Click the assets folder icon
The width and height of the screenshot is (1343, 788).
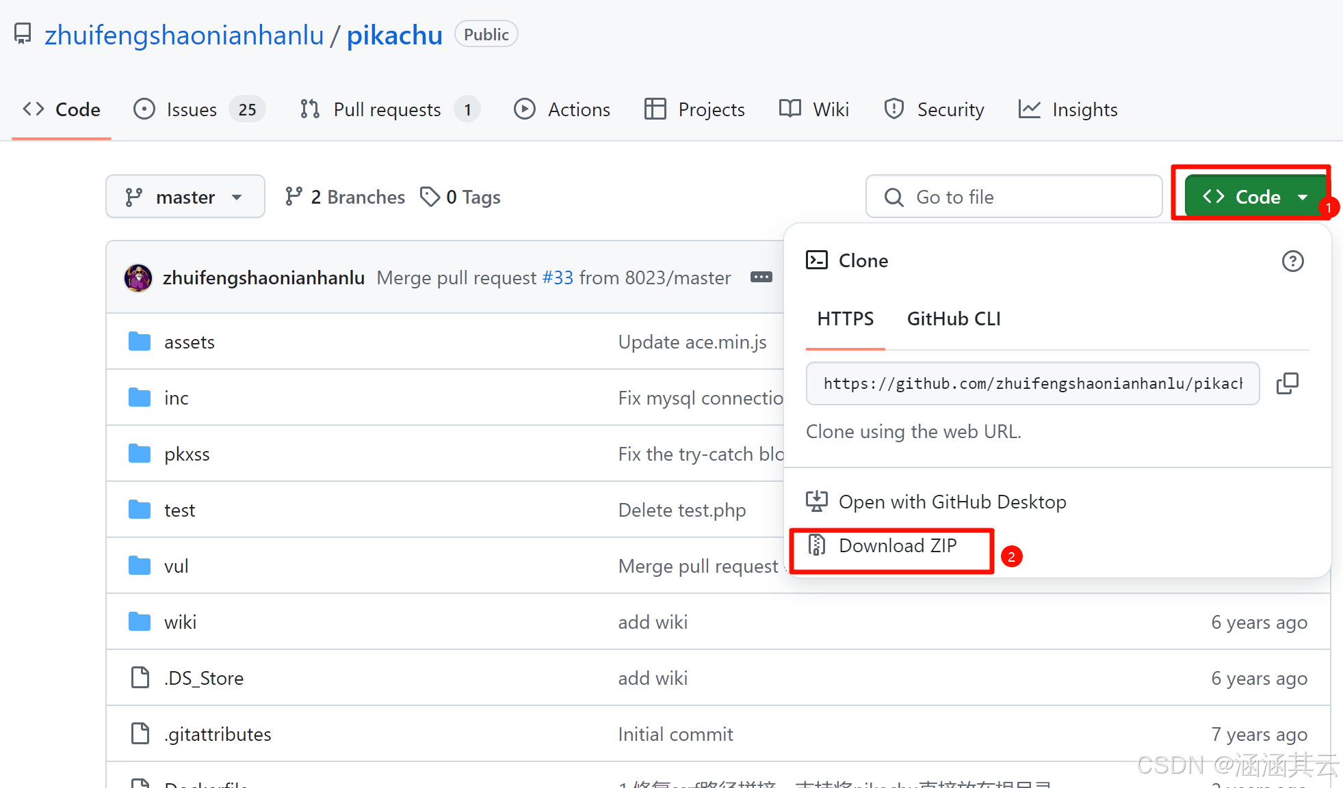click(140, 342)
